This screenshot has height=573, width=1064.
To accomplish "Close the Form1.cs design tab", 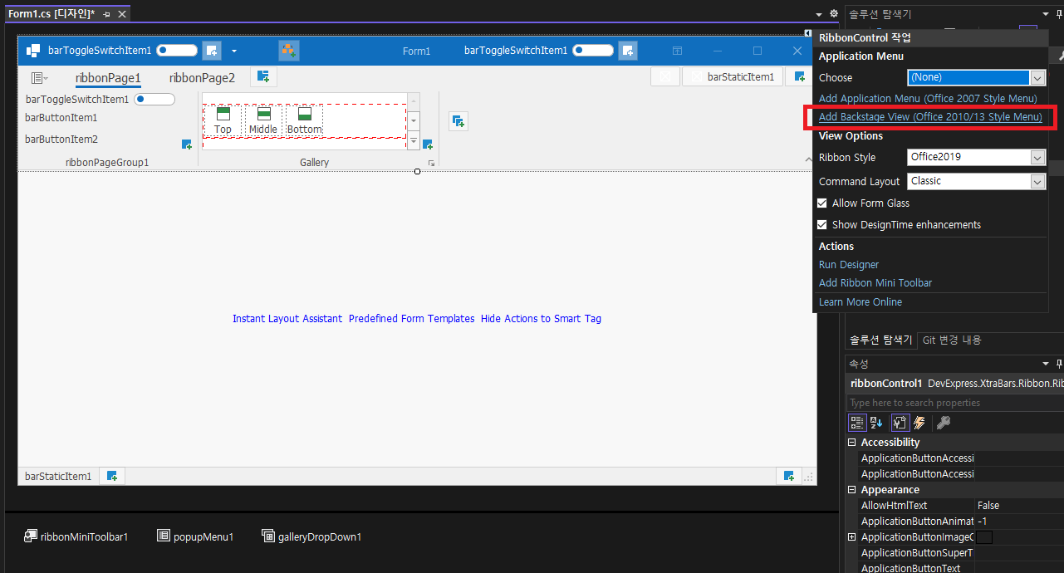I will (x=122, y=14).
